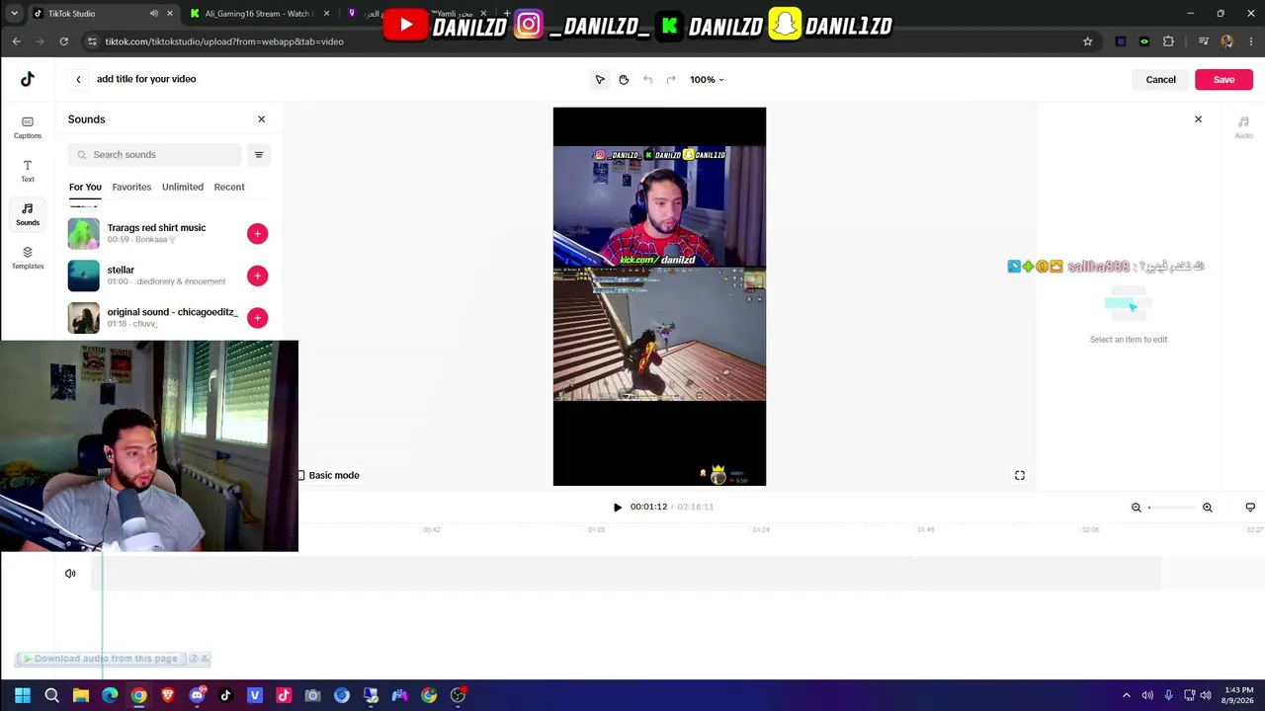This screenshot has width=1265, height=711.
Task: Mute the timeline audio track
Action: (x=70, y=573)
